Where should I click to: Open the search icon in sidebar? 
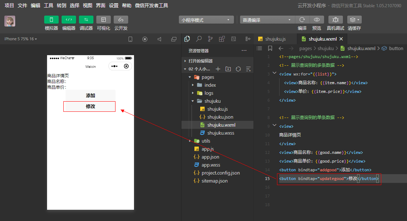[x=199, y=39]
